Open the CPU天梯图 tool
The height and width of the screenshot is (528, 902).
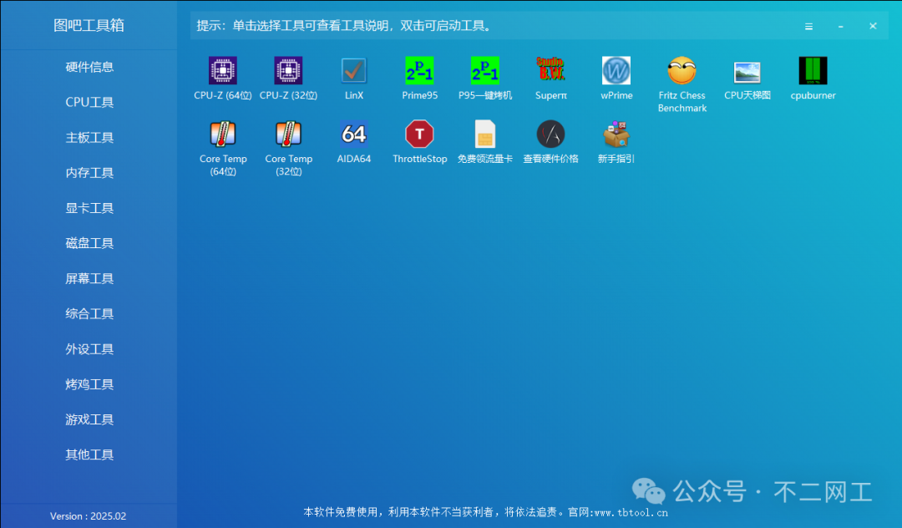coord(747,70)
